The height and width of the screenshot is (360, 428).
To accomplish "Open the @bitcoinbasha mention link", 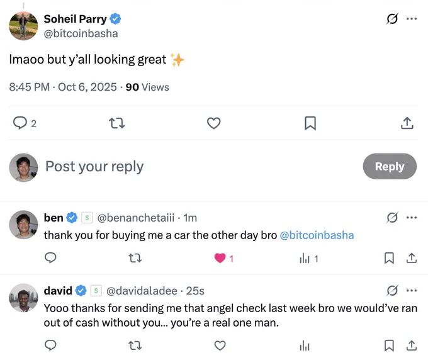I will [317, 235].
